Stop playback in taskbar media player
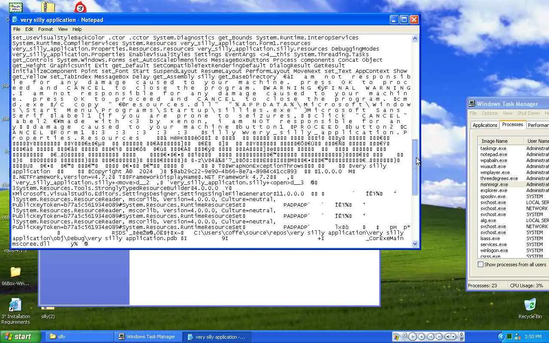The height and width of the screenshot is (343, 549). [x=422, y=337]
